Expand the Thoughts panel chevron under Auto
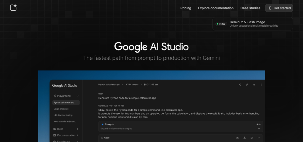The height and width of the screenshot is (142, 303). point(259,128)
